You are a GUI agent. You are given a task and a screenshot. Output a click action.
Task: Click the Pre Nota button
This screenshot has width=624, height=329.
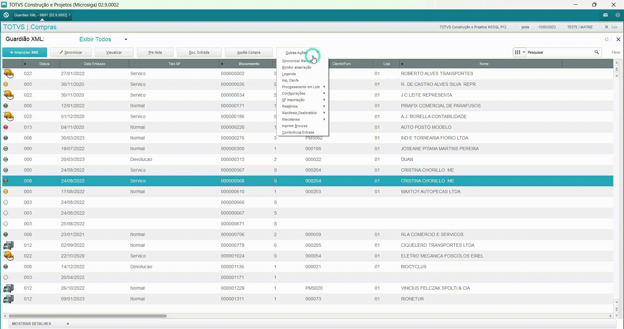(x=155, y=52)
